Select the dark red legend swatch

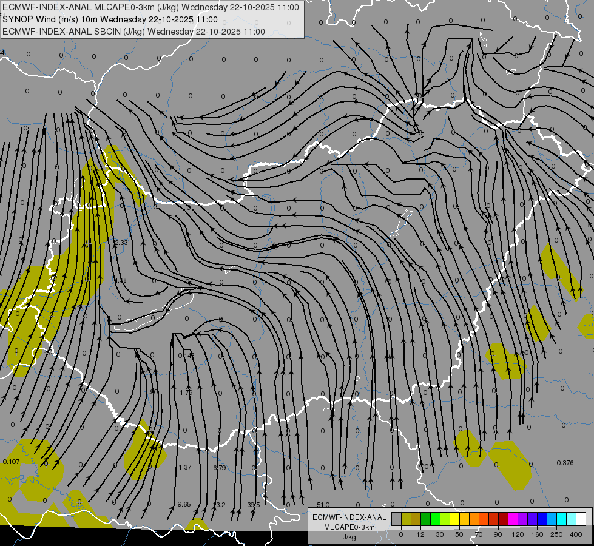504,519
